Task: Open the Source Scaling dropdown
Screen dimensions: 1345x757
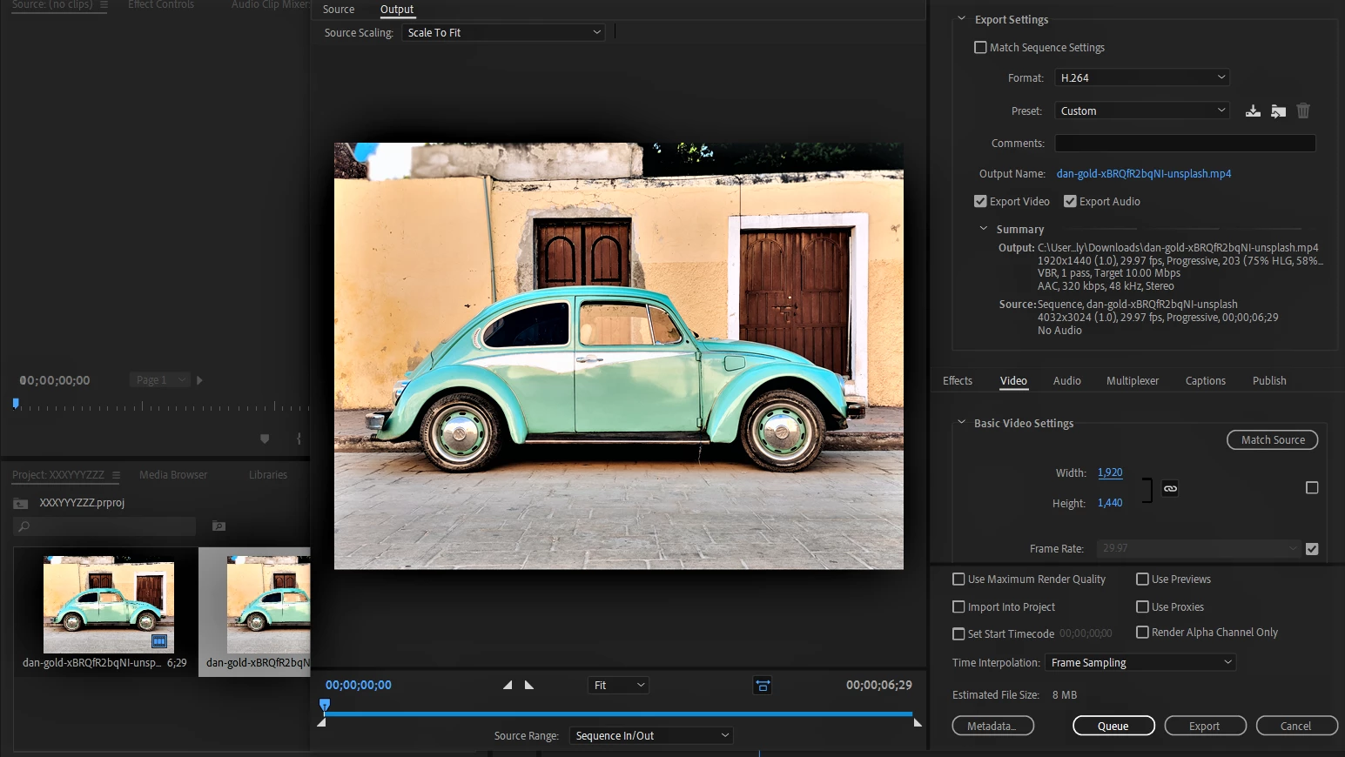Action: click(x=503, y=33)
